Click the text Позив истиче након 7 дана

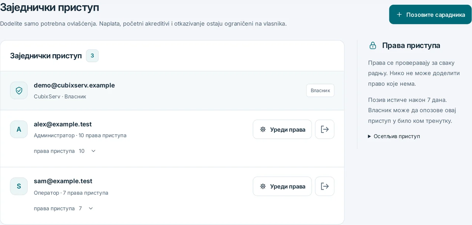(407, 100)
